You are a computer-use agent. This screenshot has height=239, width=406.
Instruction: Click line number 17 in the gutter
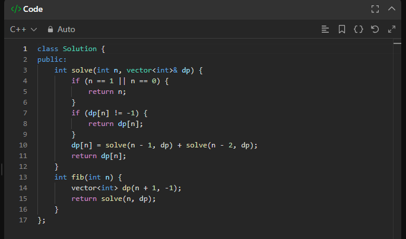(23, 220)
